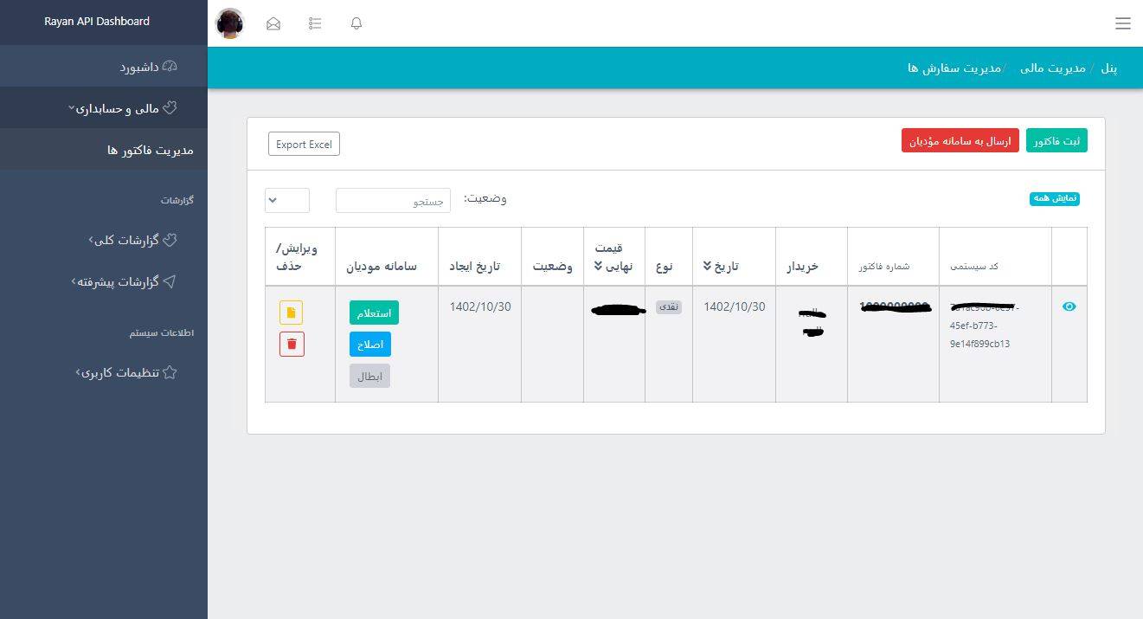1143x619 pixels.
Task: Click the yellow edit invoice icon
Action: coord(292,313)
